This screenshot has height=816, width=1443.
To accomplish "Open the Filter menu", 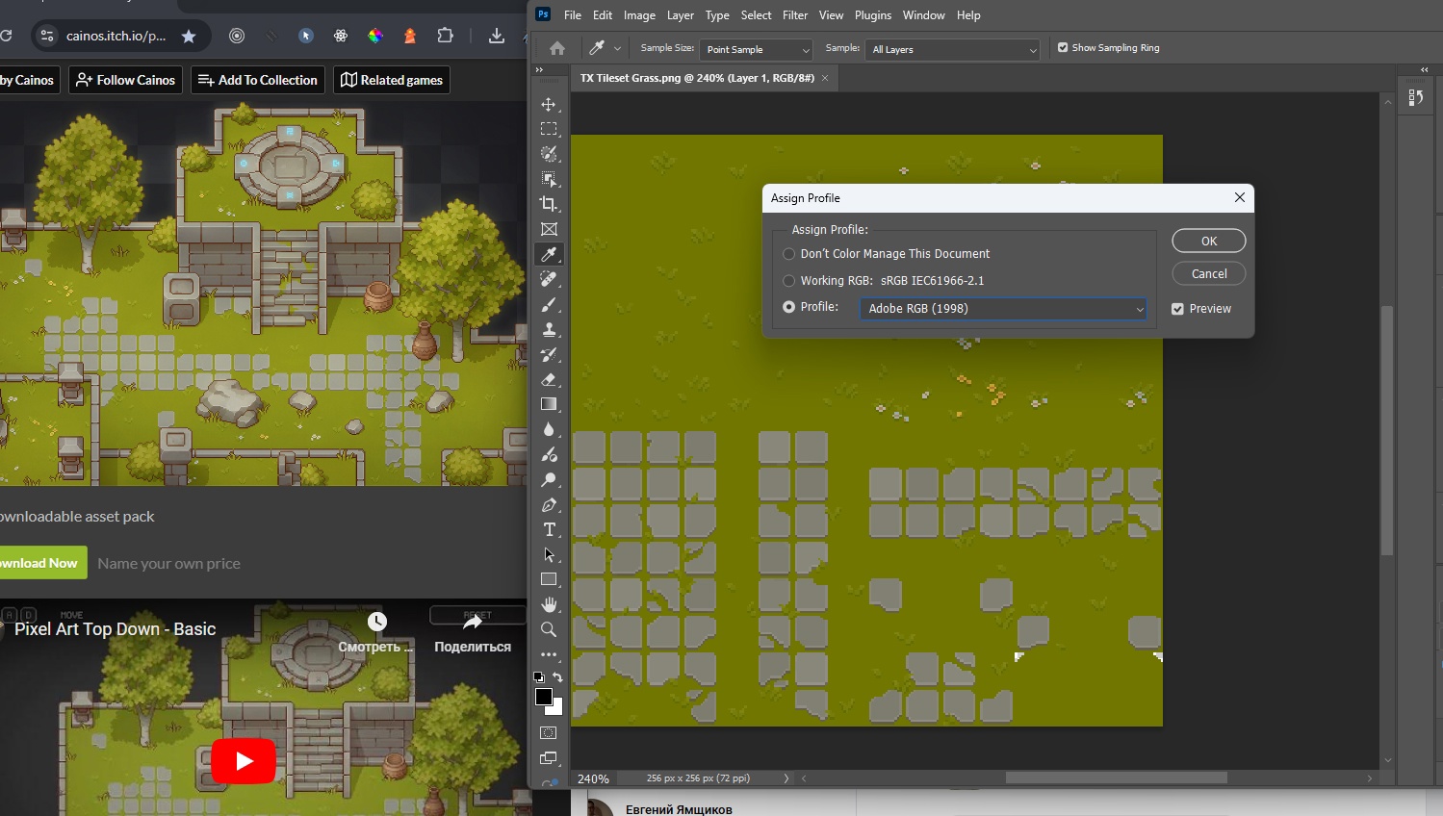I will [x=795, y=15].
